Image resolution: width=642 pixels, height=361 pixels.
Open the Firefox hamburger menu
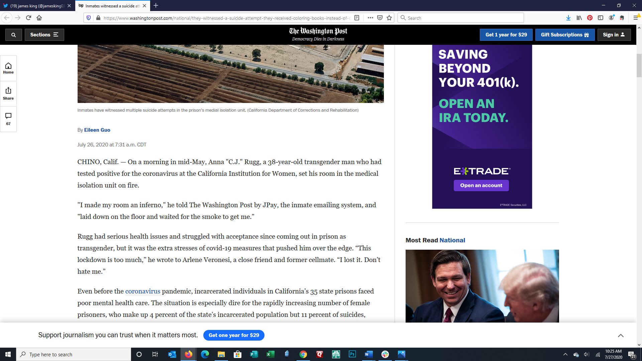[636, 18]
